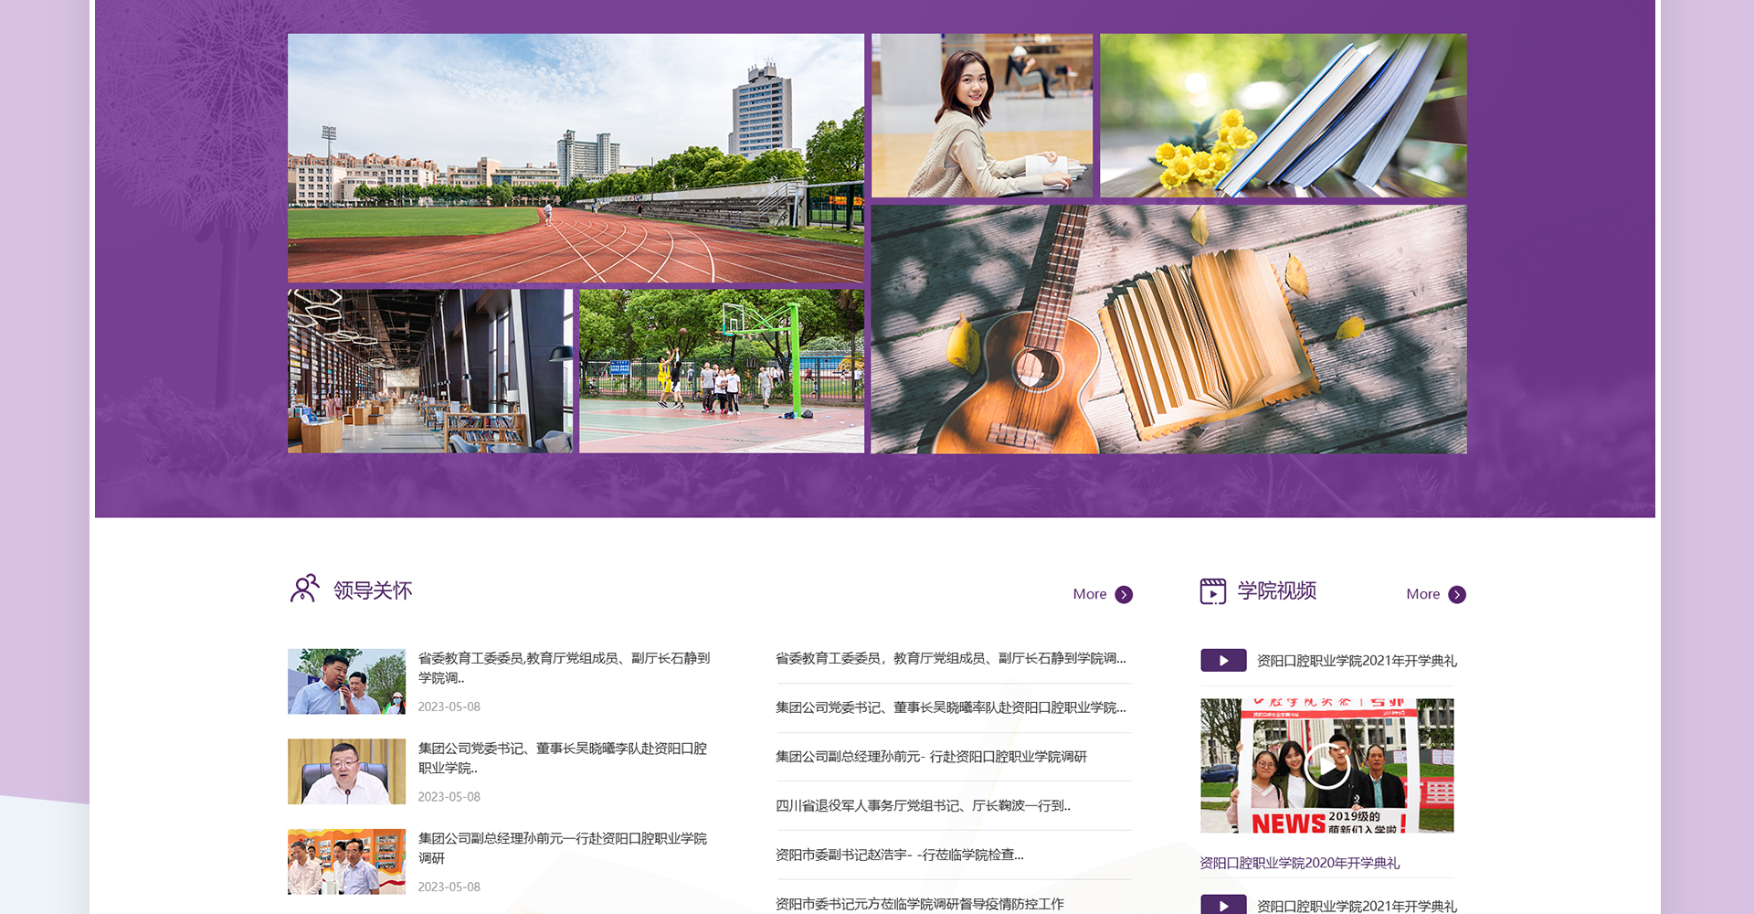Click arrow icon beside 学院视频 More
The width and height of the screenshot is (1754, 914).
tap(1457, 595)
